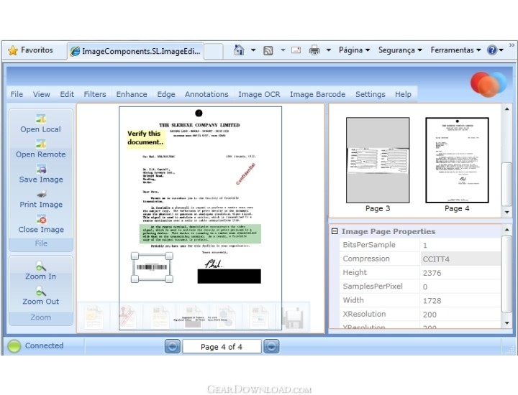The height and width of the screenshot is (395, 518).
Task: Click properties panel scroll up arrow
Action: click(x=507, y=230)
